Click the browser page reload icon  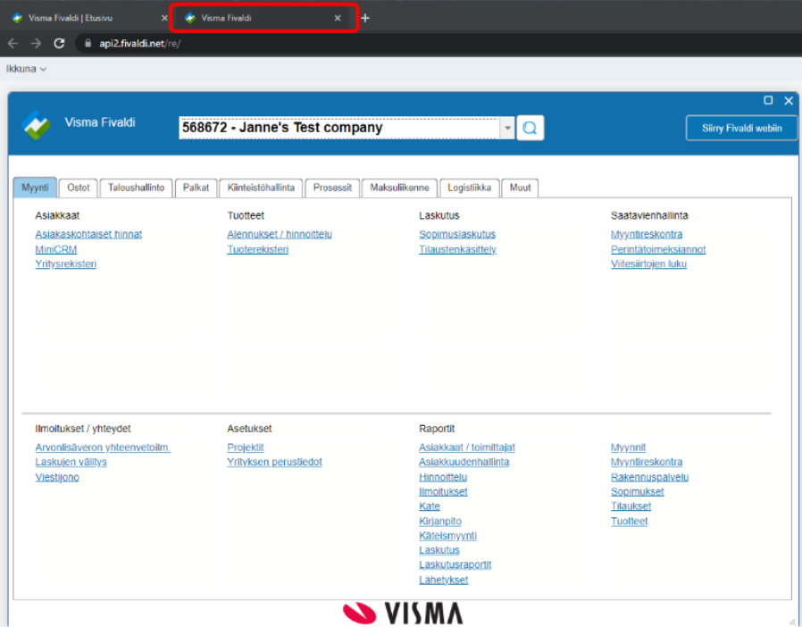point(56,42)
